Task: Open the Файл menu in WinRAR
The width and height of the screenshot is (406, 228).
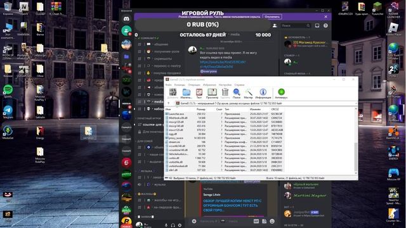Action: point(169,85)
